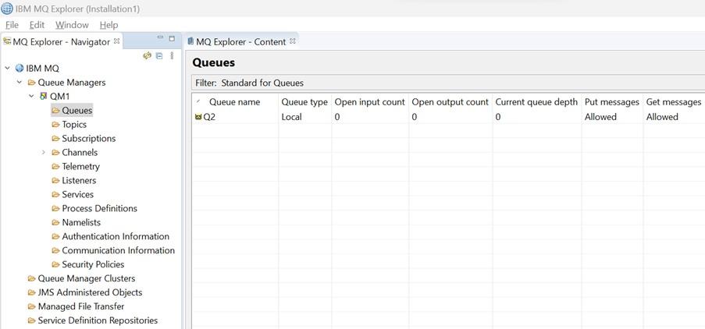Click the Namelists folder icon

[x=55, y=223]
